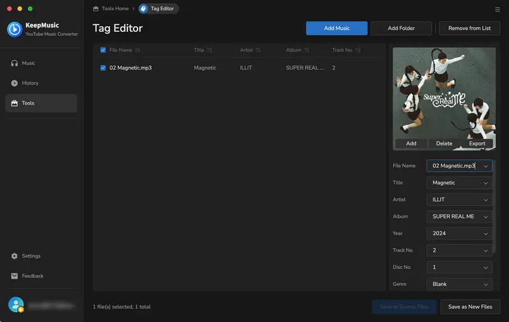The image size is (509, 322).
Task: Click the Tools Home breadcrumb icon
Action: (96, 9)
